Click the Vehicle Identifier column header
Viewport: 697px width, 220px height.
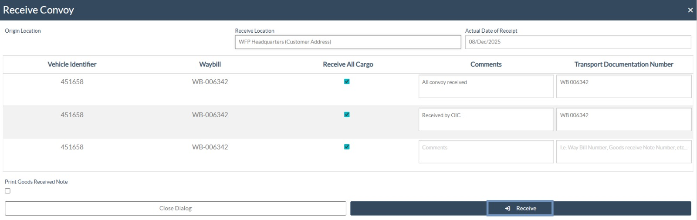tap(72, 64)
